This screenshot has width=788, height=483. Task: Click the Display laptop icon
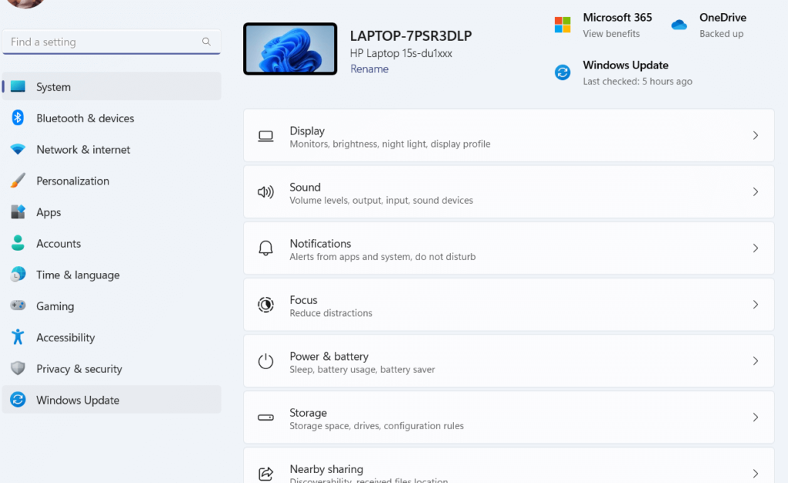(265, 136)
